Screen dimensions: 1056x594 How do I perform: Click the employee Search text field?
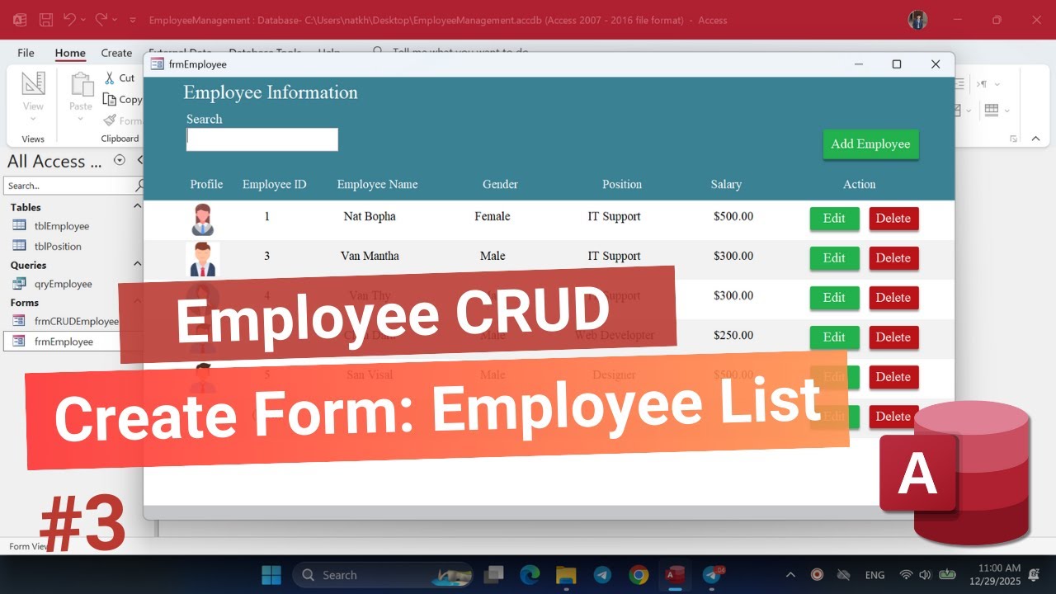pyautogui.click(x=262, y=139)
